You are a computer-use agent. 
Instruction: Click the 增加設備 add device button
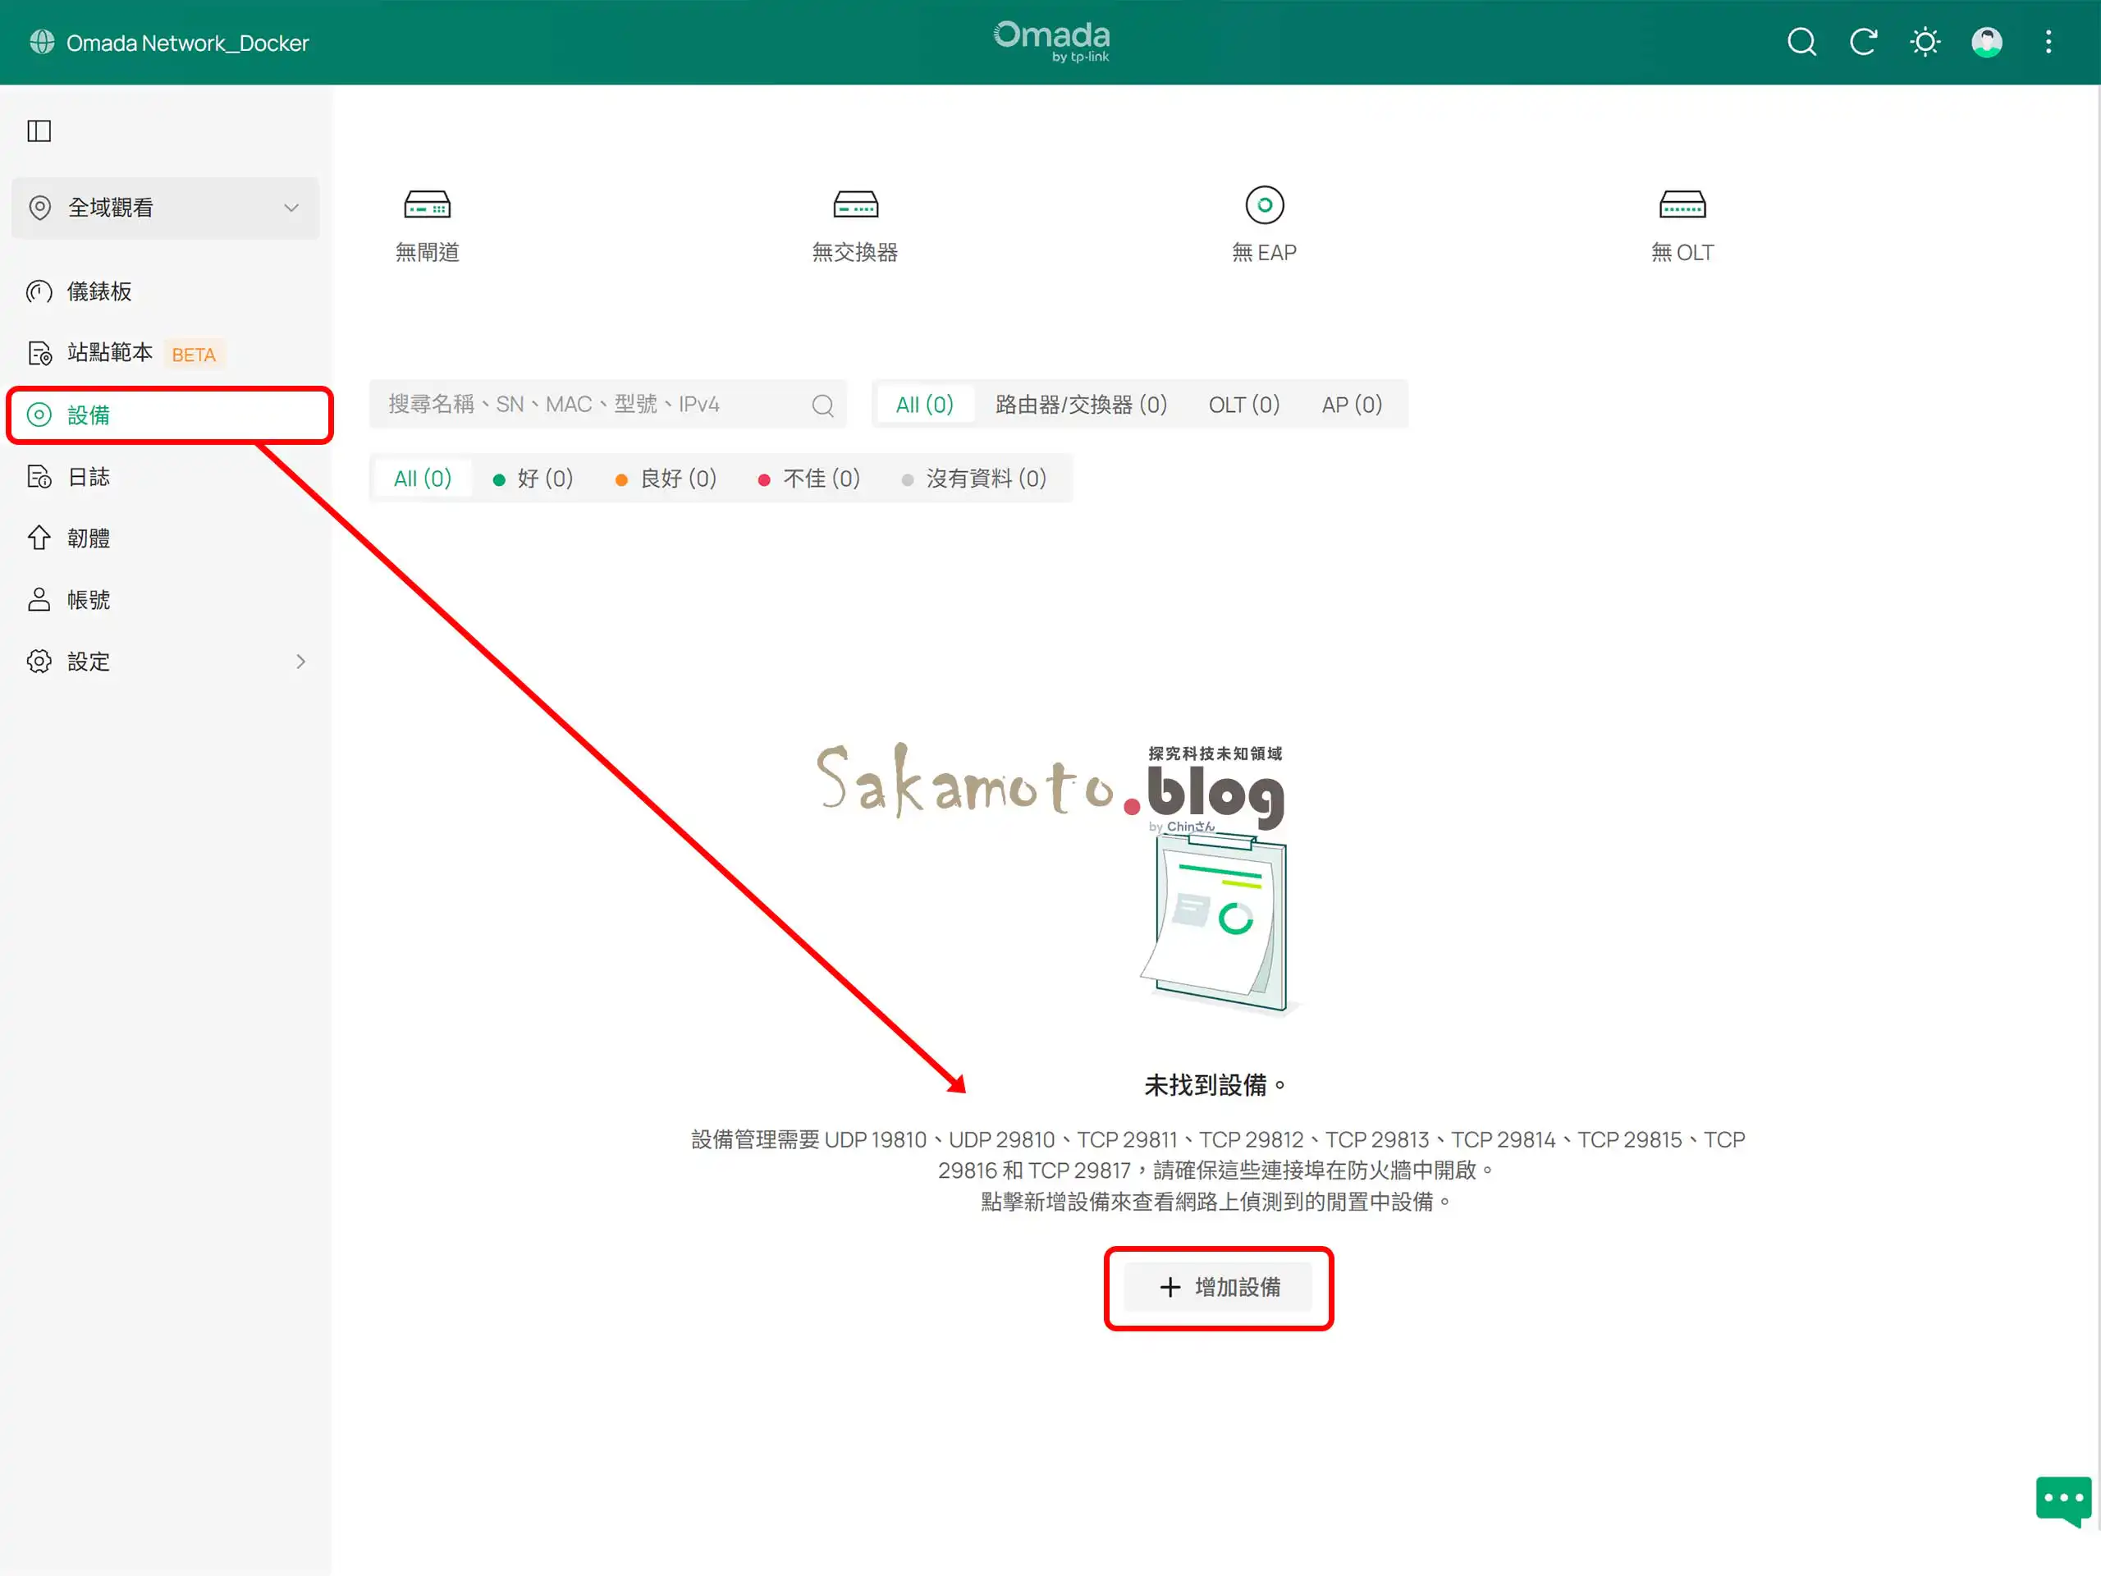pos(1219,1287)
